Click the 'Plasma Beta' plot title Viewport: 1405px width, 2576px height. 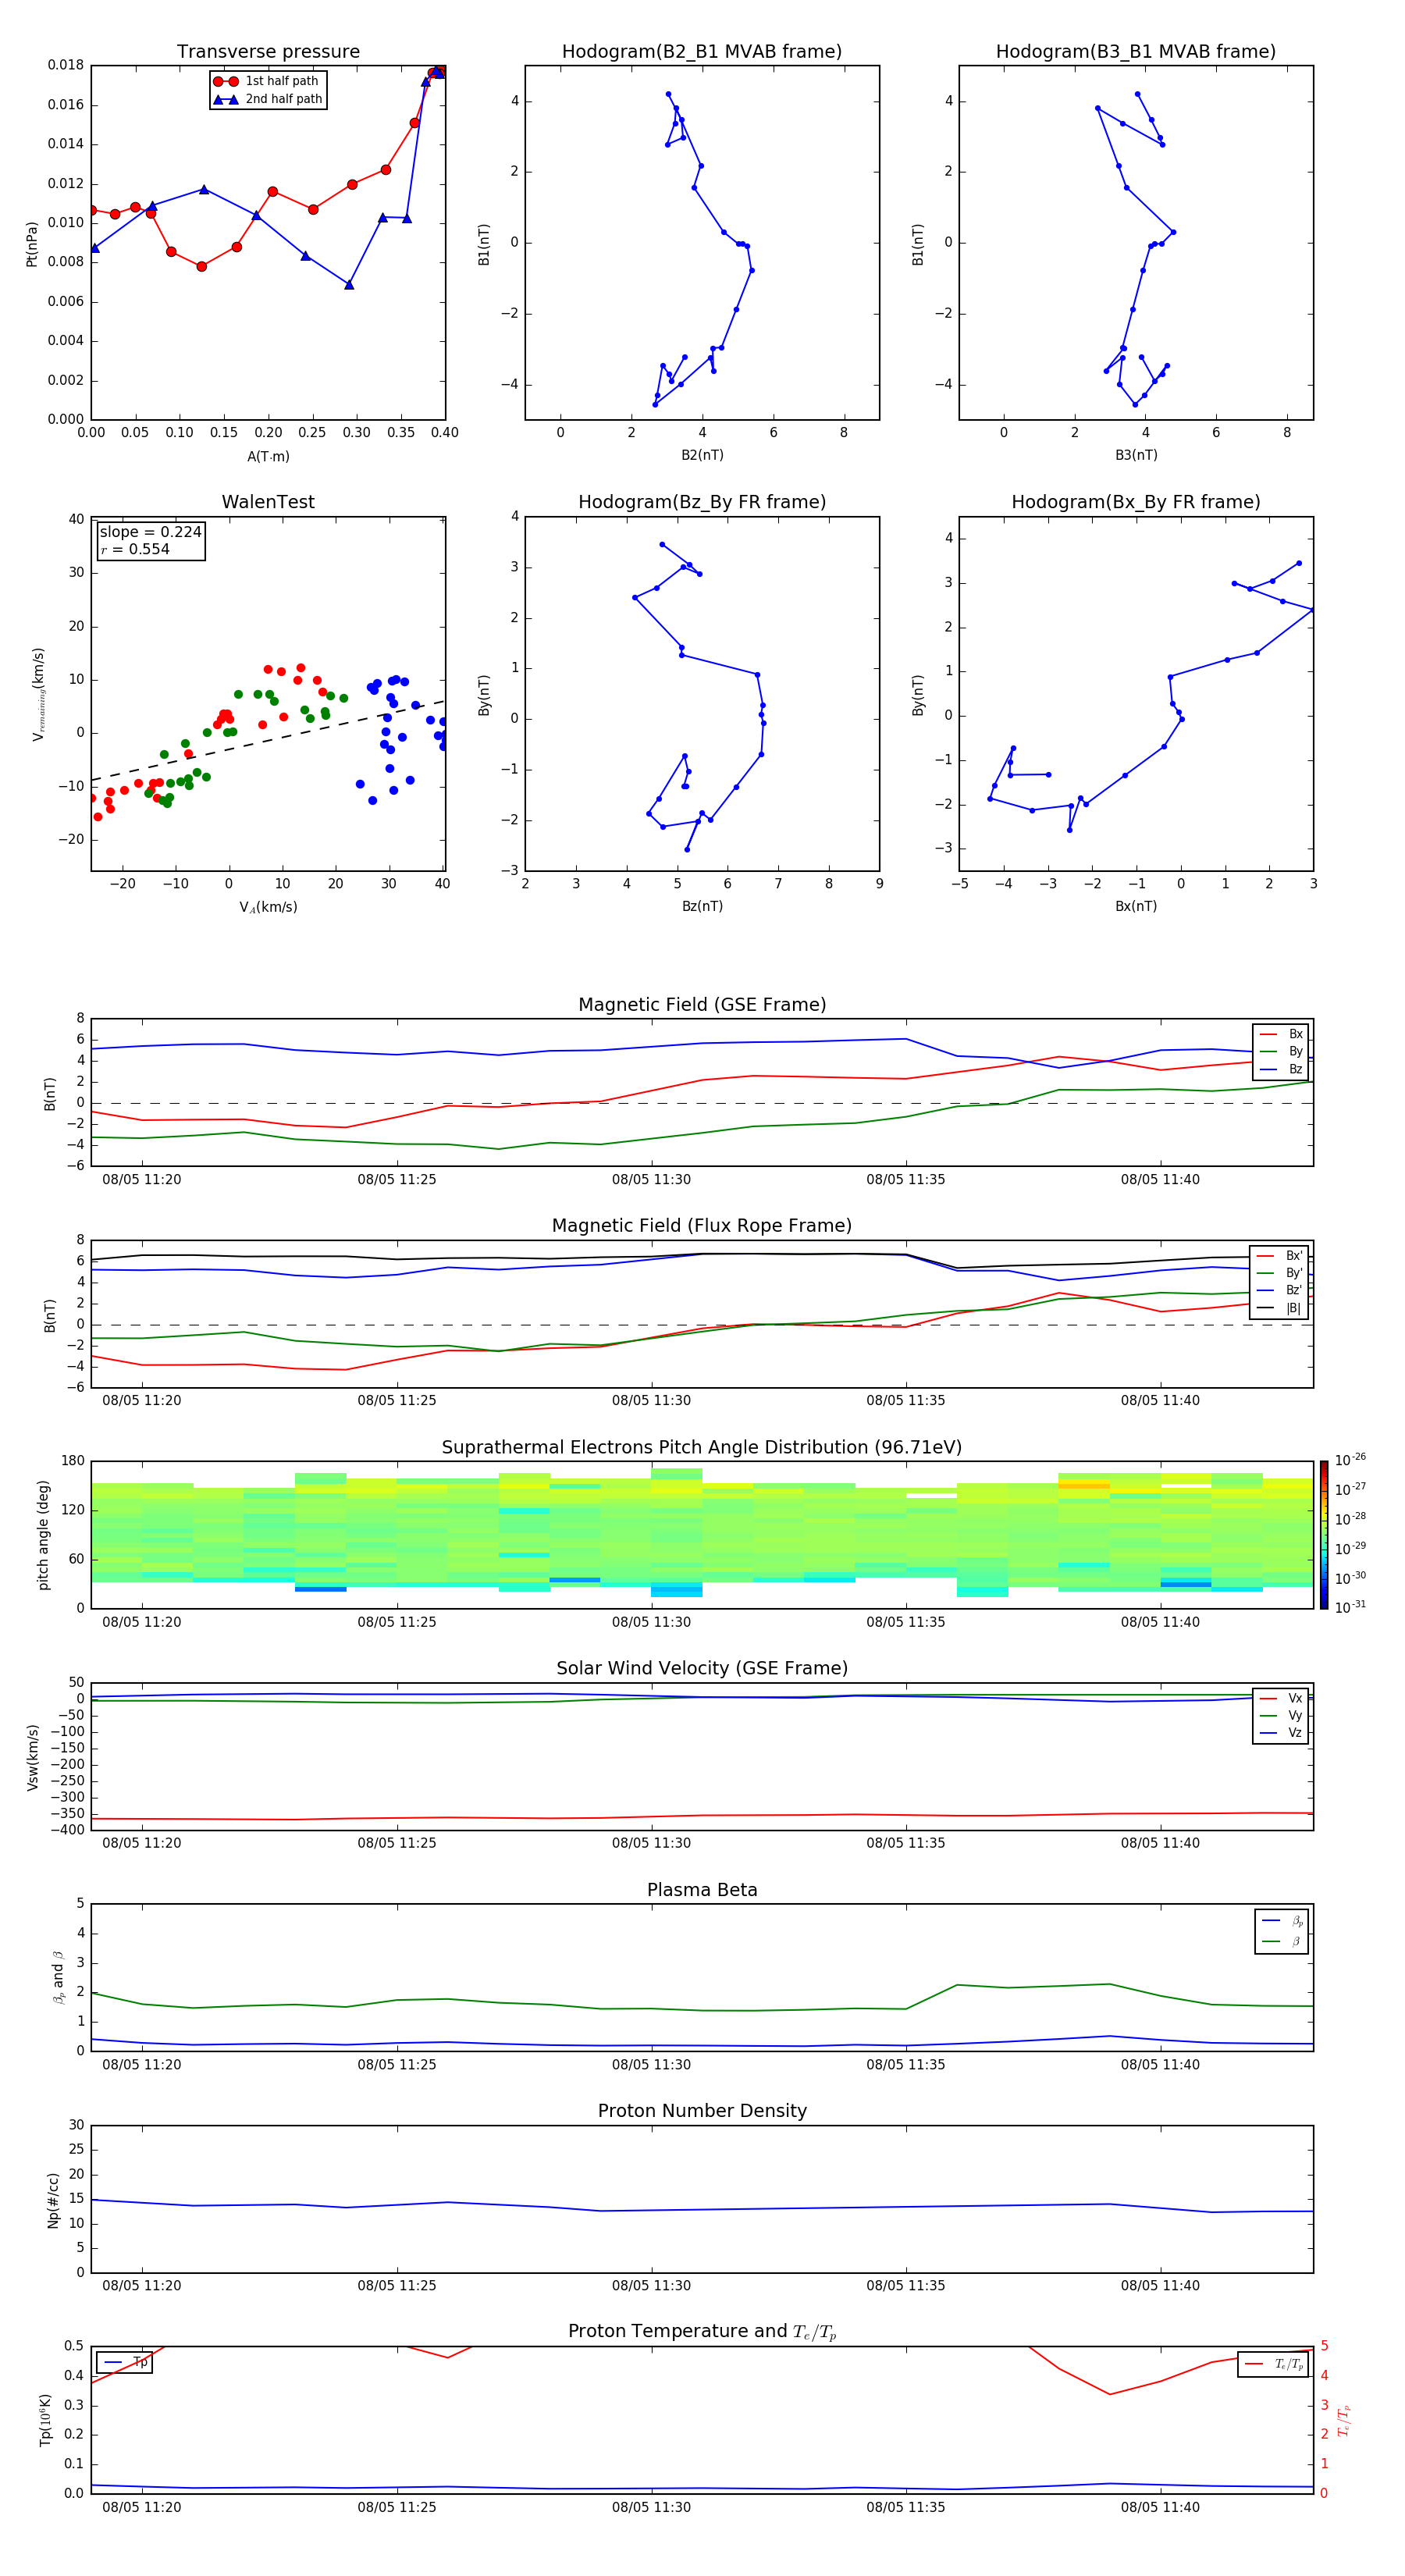pyautogui.click(x=702, y=1890)
